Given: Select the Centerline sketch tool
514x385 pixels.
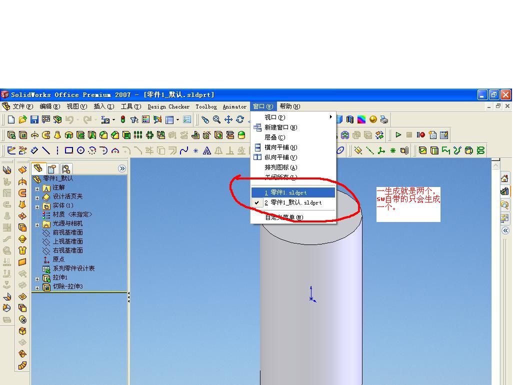Looking at the screenshot, I should click(x=57, y=150).
